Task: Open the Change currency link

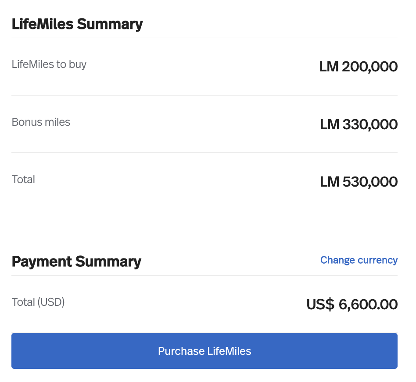Action: pyautogui.click(x=359, y=260)
